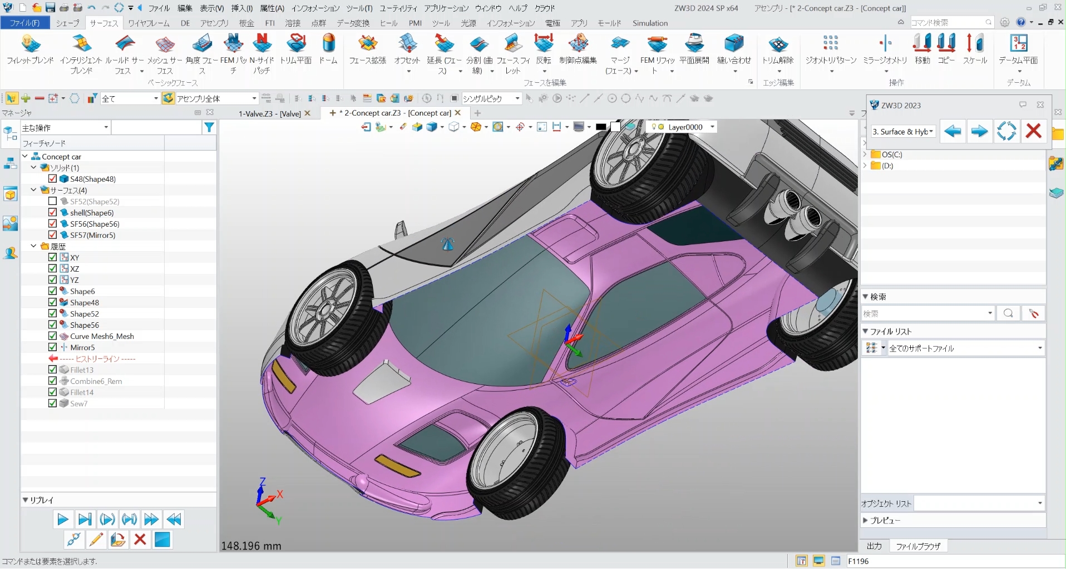This screenshot has width=1066, height=569.
Task: Toggle the Sew7 feature checkbox
Action: click(52, 403)
